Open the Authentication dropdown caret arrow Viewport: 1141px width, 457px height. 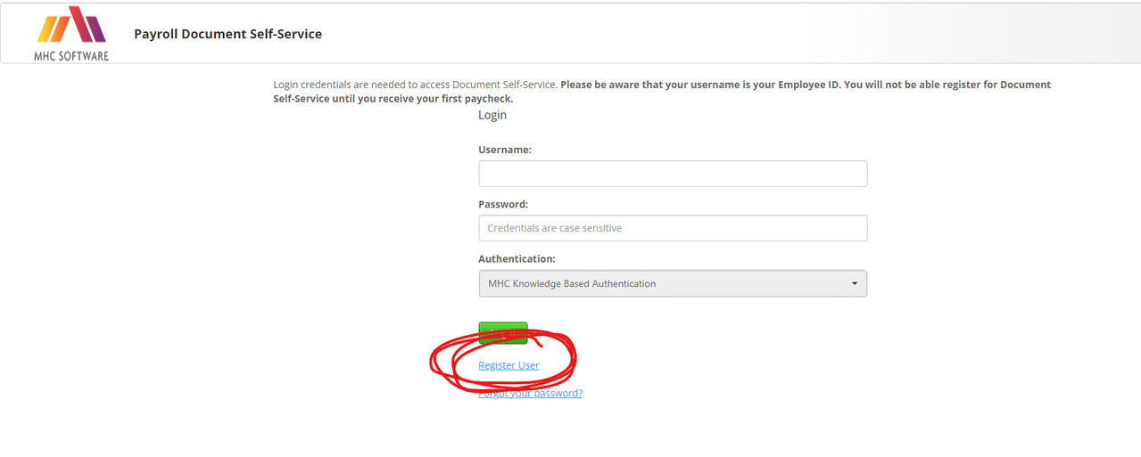pos(854,283)
